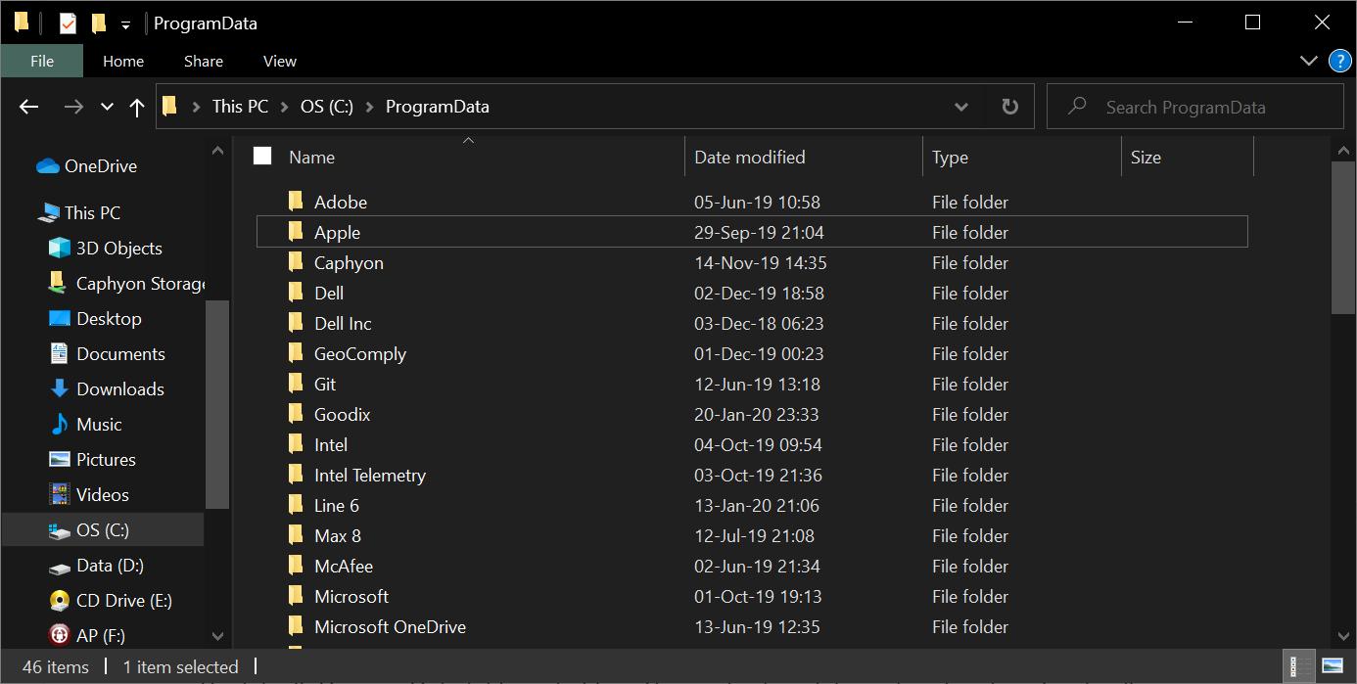
Task: Open the File menu tab
Action: coord(42,61)
